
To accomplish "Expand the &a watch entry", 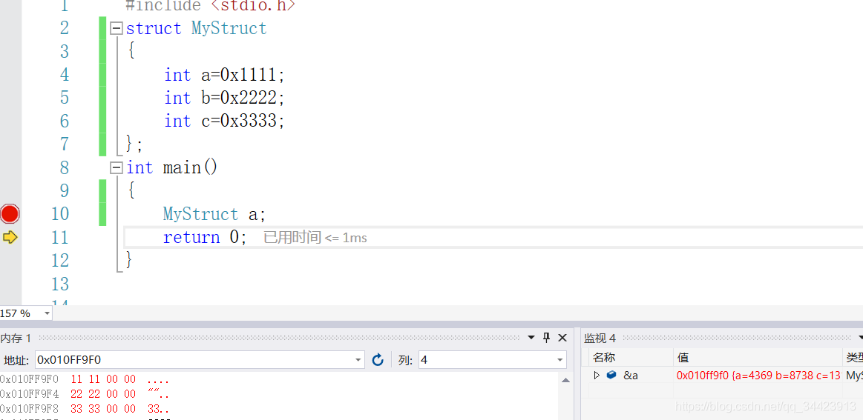I will click(x=597, y=376).
